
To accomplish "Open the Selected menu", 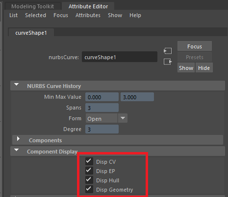I will click(35, 15).
